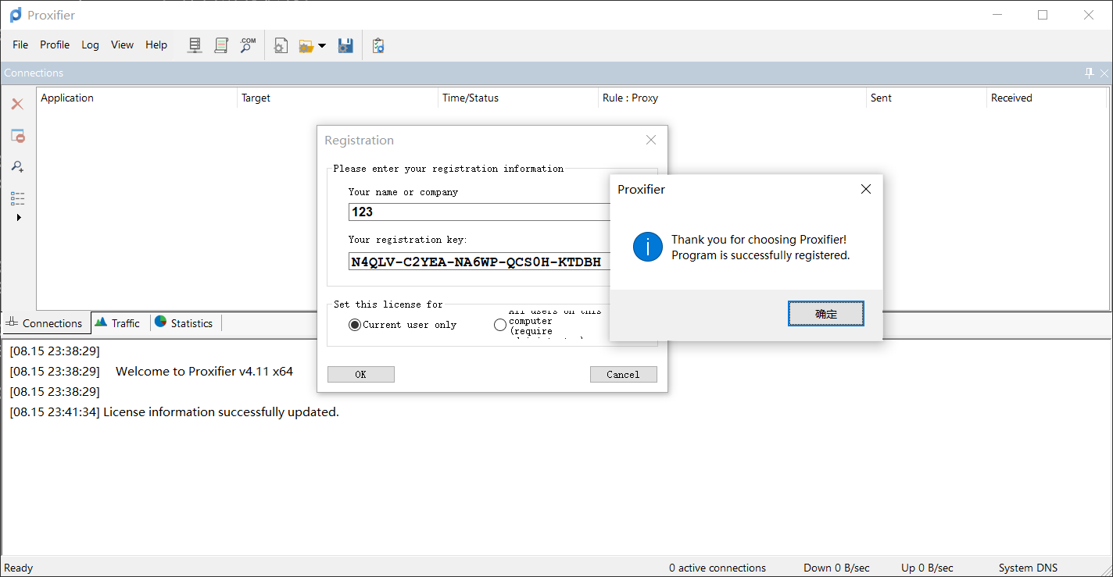Close the Proxifier message box
1113x577 pixels.
coord(865,189)
